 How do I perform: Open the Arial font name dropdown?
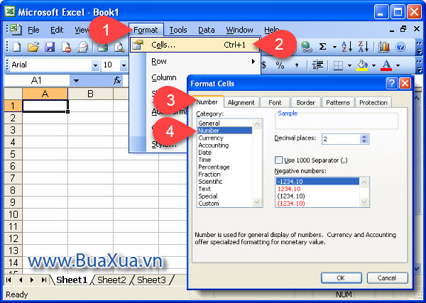pyautogui.click(x=95, y=65)
